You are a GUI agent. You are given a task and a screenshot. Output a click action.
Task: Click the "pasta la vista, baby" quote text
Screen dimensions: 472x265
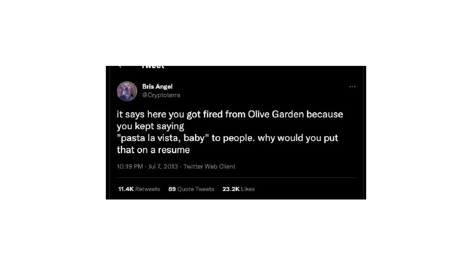coord(163,138)
